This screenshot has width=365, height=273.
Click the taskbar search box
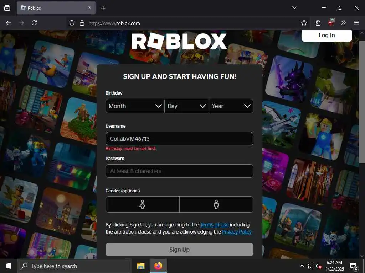coord(74,266)
